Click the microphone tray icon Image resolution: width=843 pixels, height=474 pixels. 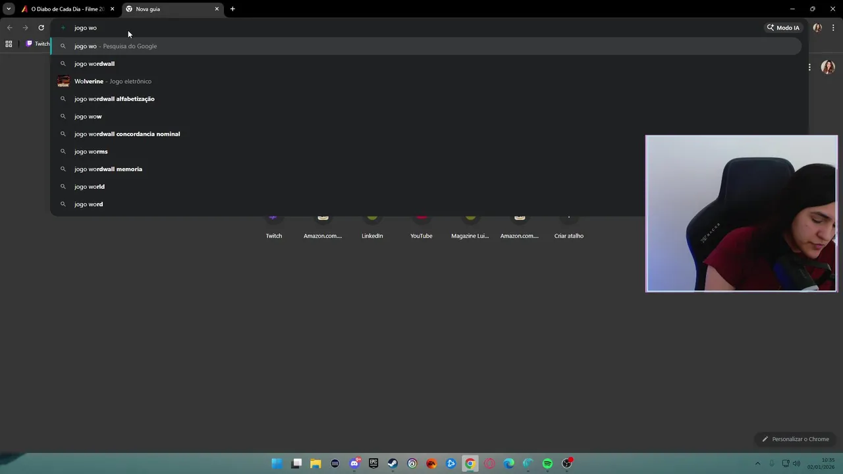[771, 463]
